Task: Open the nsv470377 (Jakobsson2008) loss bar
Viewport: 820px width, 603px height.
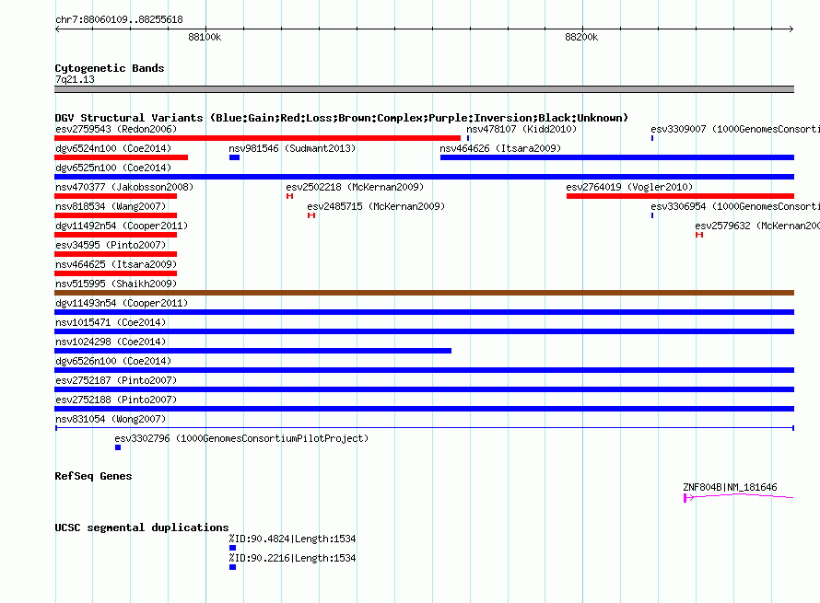Action: pos(115,196)
